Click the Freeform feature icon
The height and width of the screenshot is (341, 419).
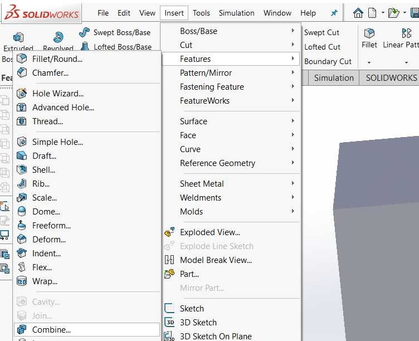(x=22, y=225)
